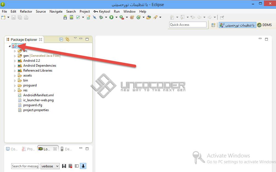Open the Debug dropdown arrow

tap(106, 17)
